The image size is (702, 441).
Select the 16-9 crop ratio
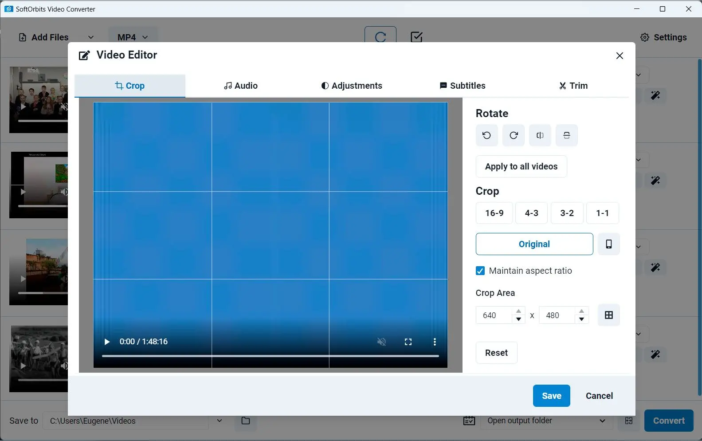[x=494, y=213]
